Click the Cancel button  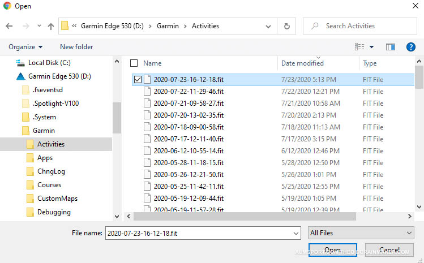389,250
